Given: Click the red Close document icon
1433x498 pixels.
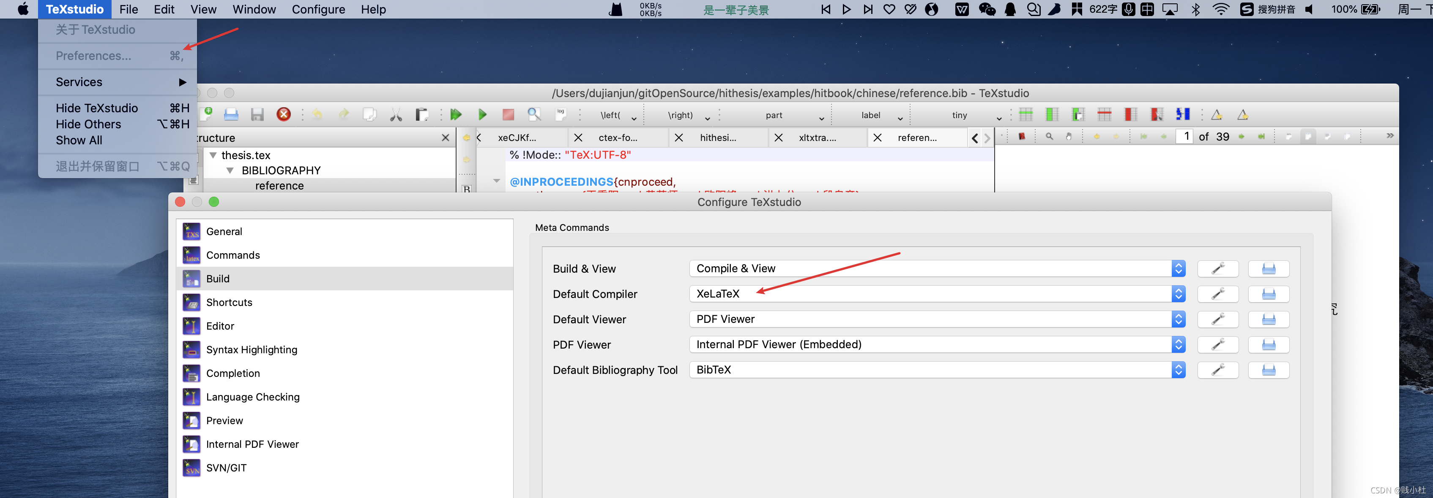Looking at the screenshot, I should coord(284,114).
